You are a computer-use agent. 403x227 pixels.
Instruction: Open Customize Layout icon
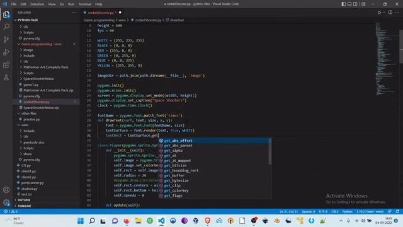363,4
